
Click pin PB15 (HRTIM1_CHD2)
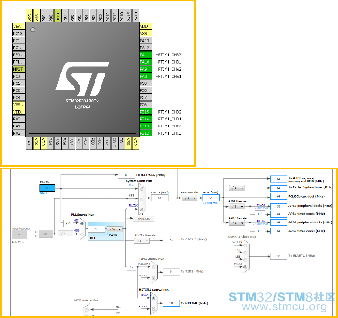point(146,112)
